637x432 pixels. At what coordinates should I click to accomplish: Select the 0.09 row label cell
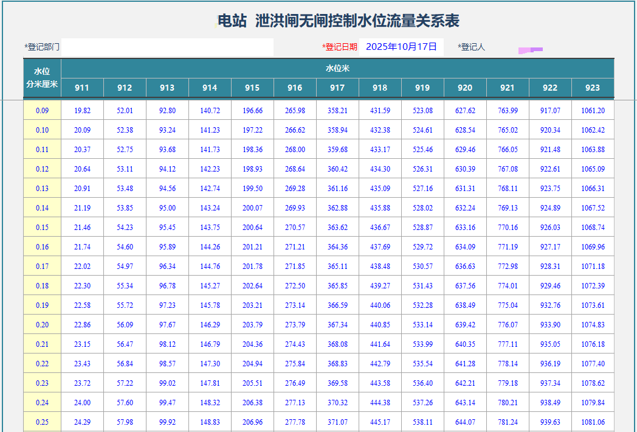coord(42,111)
